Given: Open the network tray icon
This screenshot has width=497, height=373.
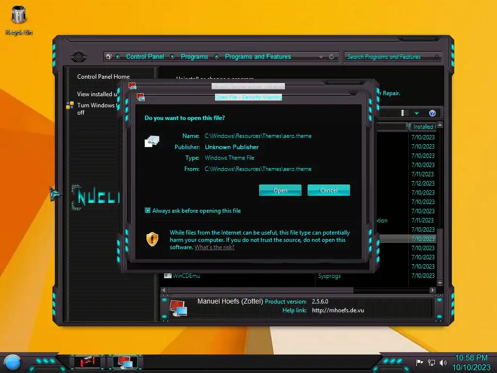Looking at the screenshot, I should (431, 362).
